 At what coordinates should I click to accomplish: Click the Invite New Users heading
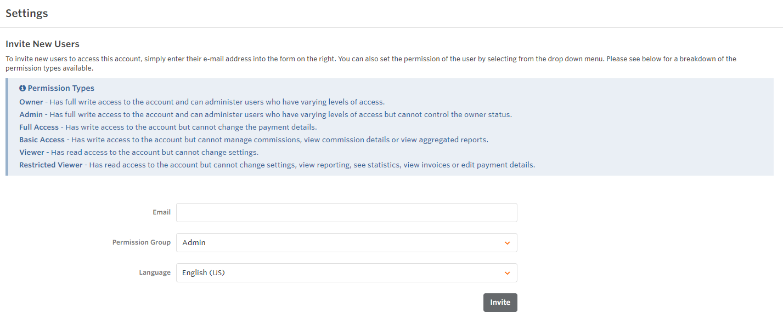point(42,44)
